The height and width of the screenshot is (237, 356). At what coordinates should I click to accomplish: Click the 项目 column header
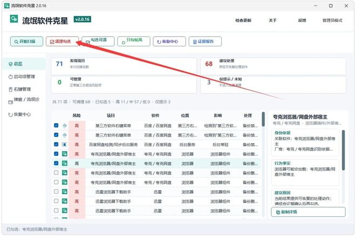tap(111, 116)
